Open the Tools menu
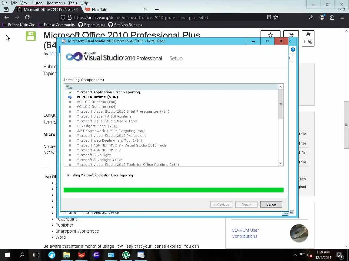The image size is (349, 261). [x=73, y=3]
